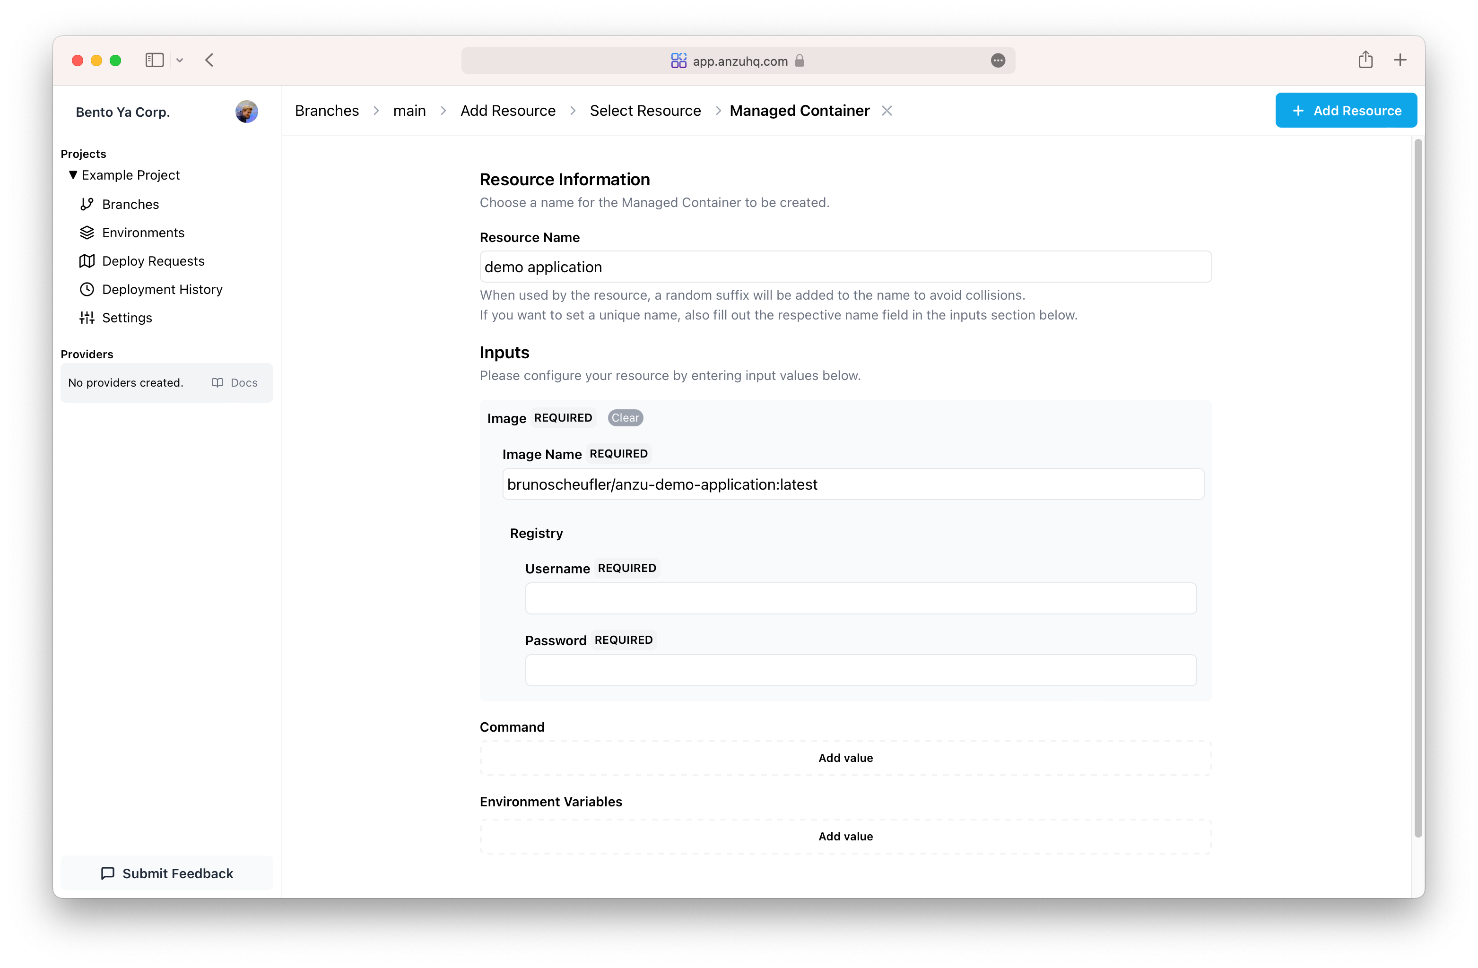
Task: Open project Settings in the sidebar
Action: [127, 318]
